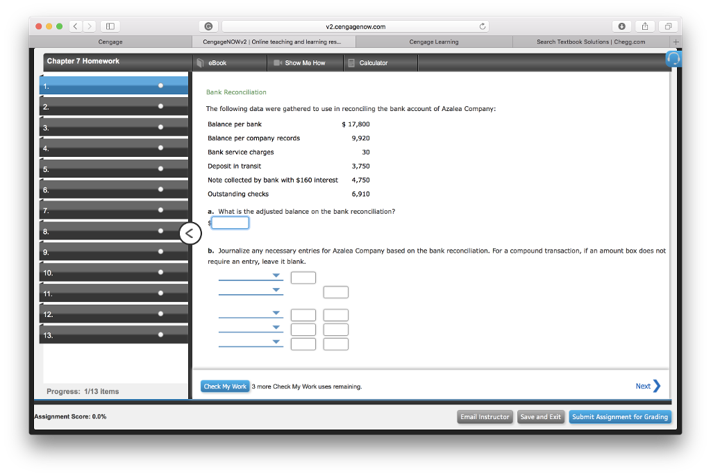Click the Chapter 7 Homework title
The width and height of the screenshot is (711, 476).
point(83,61)
